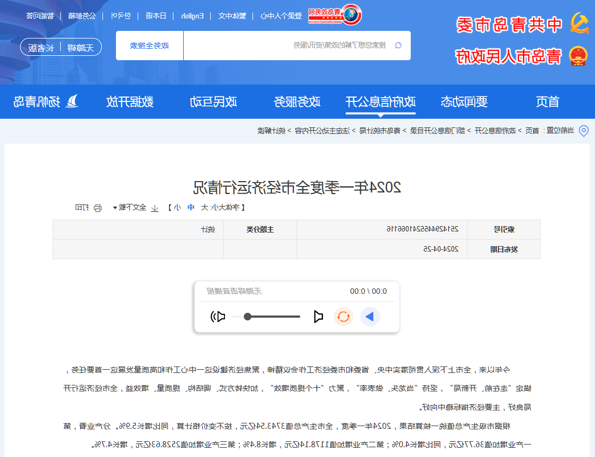Click the 青岛市人民政府 title text
The height and width of the screenshot is (457, 595).
tap(508, 57)
